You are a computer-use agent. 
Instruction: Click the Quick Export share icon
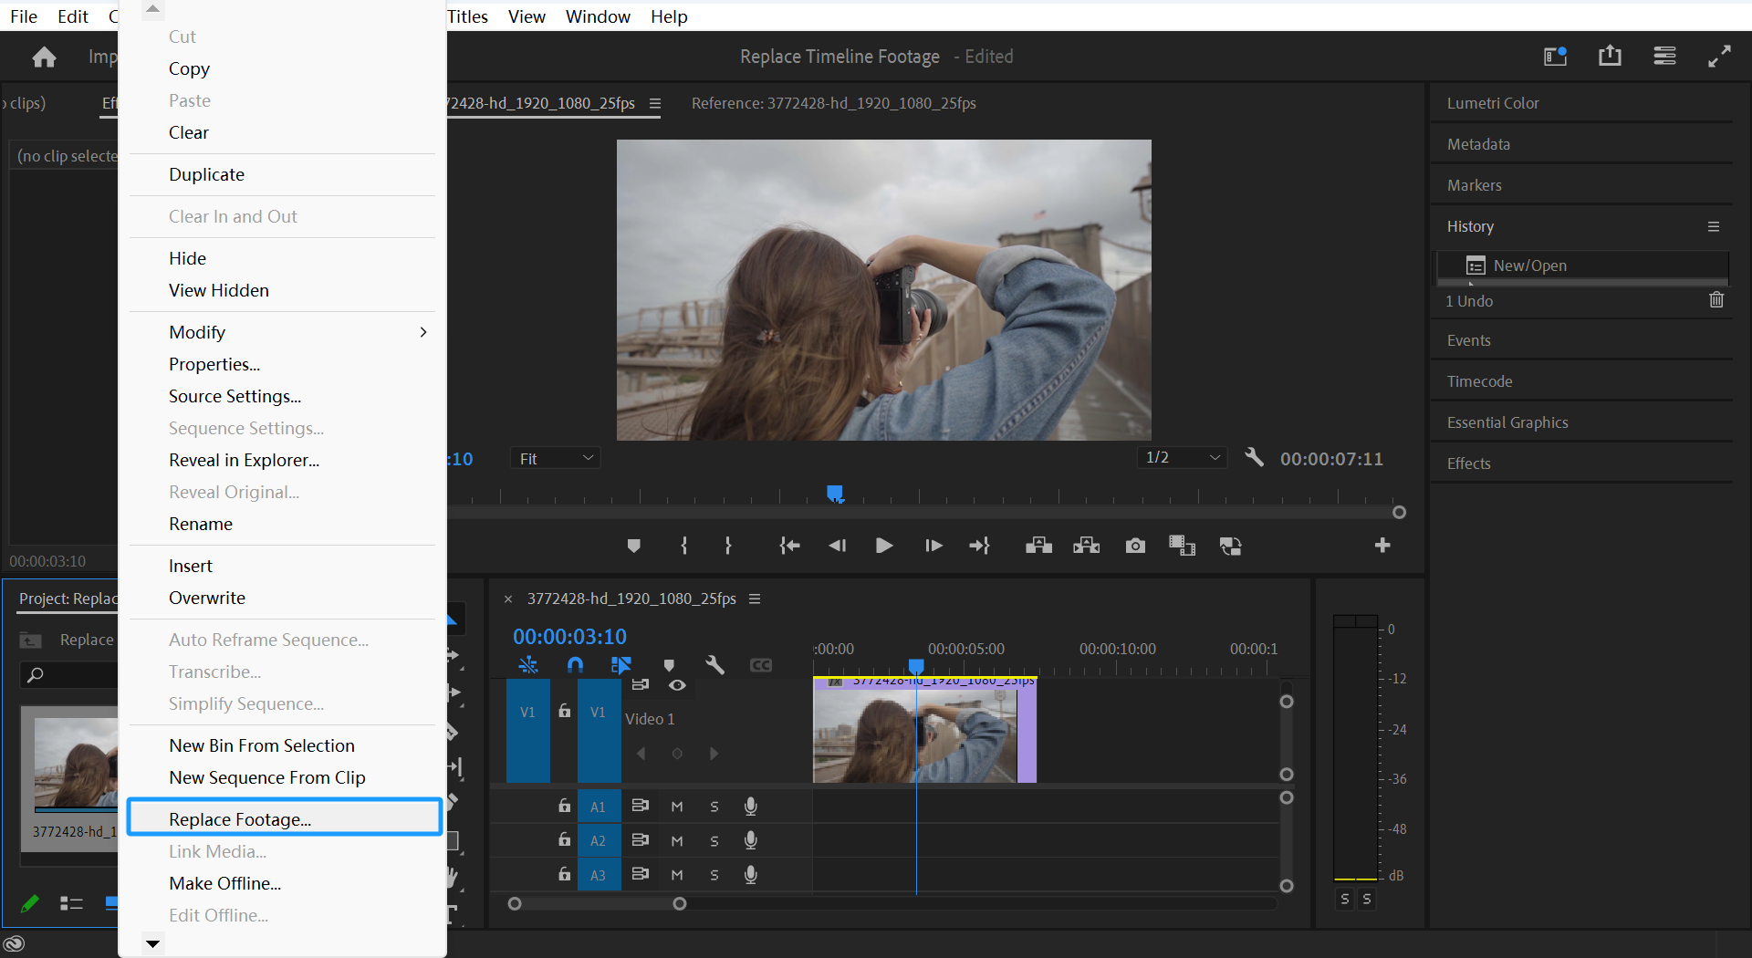click(1610, 56)
